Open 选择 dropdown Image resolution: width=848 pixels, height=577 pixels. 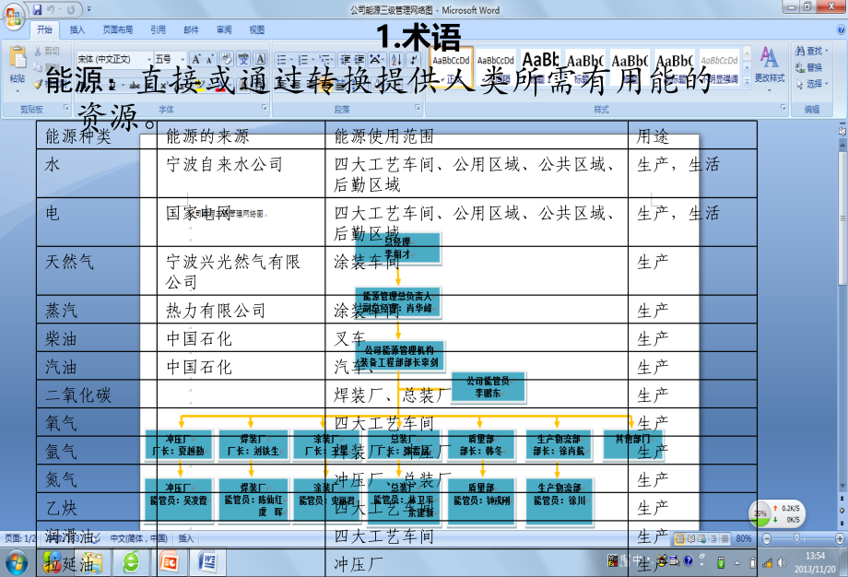point(811,84)
